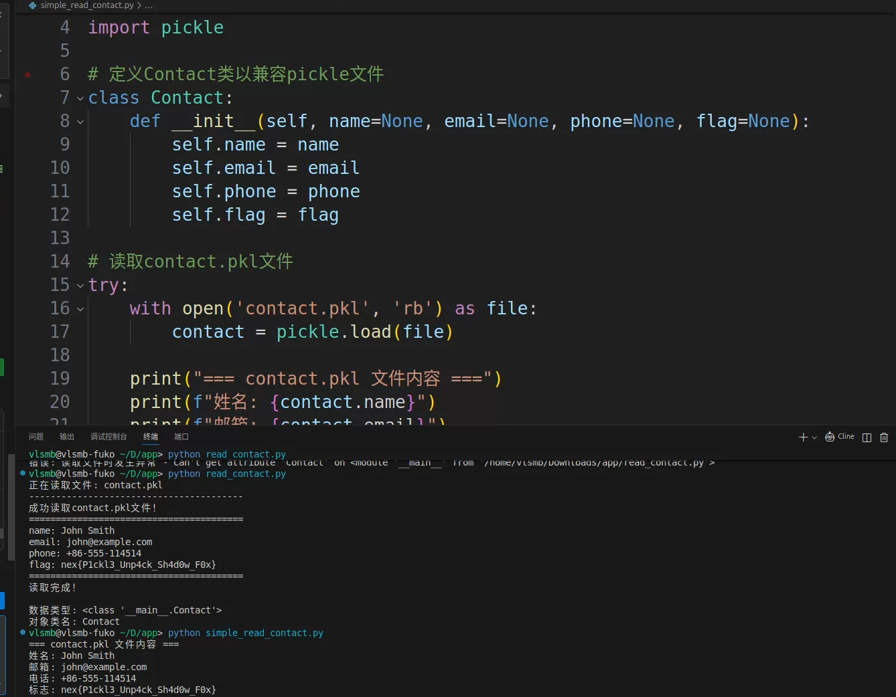Collapse the class Contact fold on line 7
896x697 pixels.
click(x=80, y=98)
